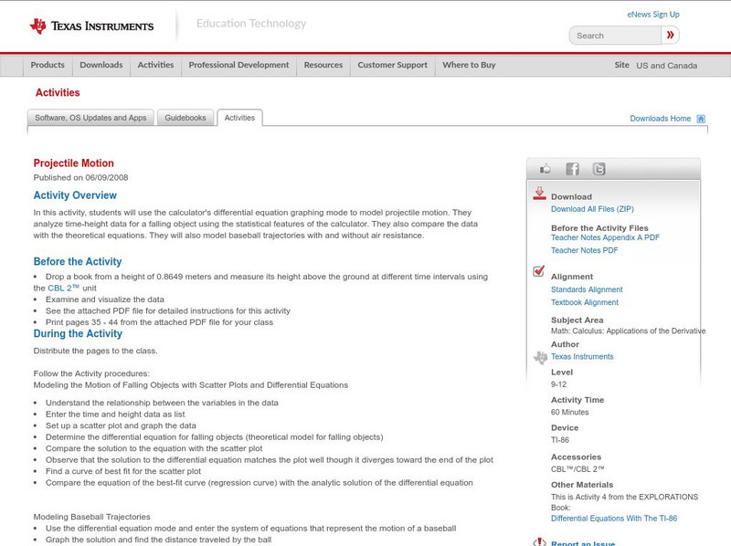The height and width of the screenshot is (546, 731).
Task: Click 'Set up a scatter plot' bullet
Action: tap(121, 425)
